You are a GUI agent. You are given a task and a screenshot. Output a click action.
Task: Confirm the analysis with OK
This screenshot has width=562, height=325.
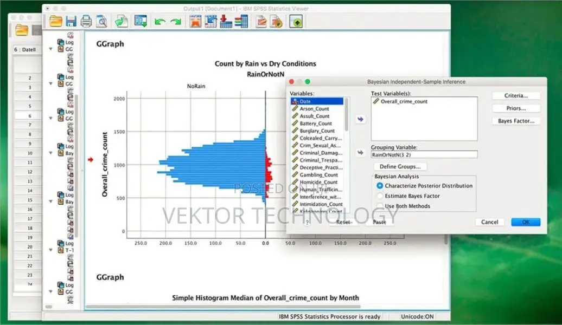click(x=526, y=222)
